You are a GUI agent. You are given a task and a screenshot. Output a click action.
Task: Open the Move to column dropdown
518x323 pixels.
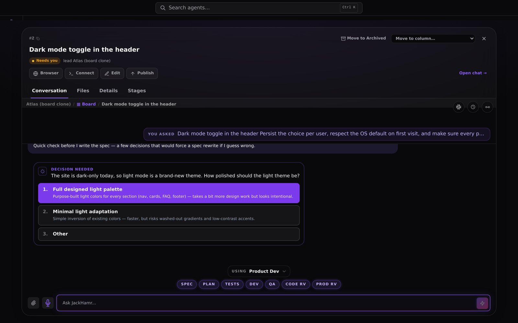tap(433, 38)
